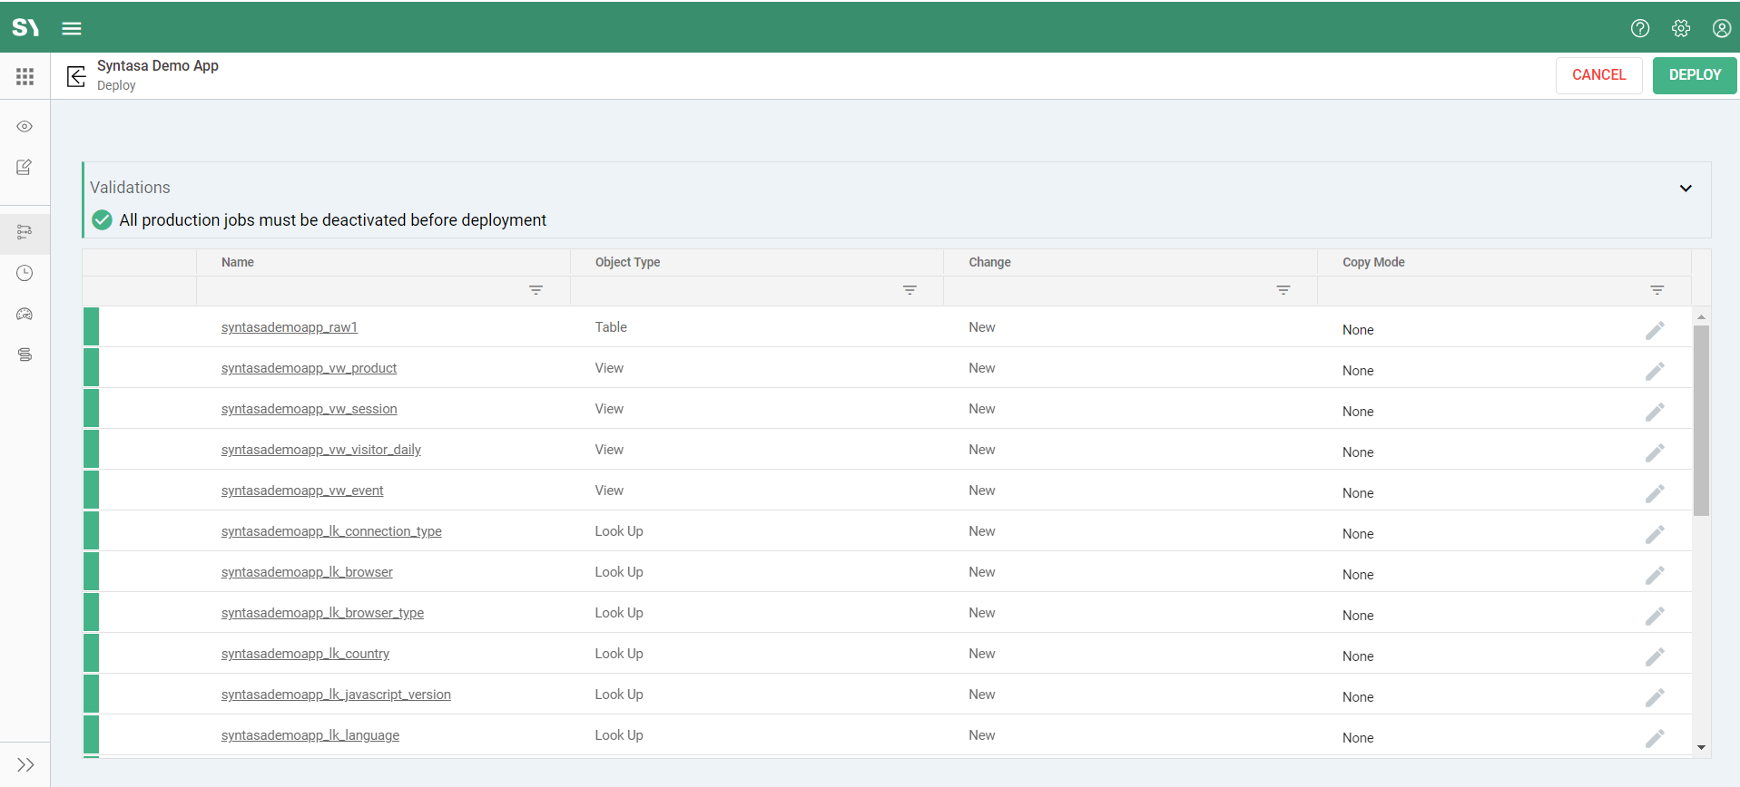Edit copy mode for syntasademoapp_raw1 row

point(1655,330)
